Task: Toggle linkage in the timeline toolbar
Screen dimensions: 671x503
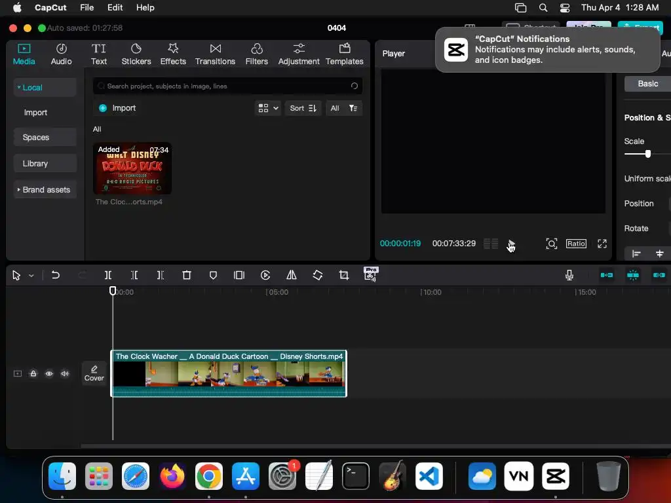Action: pyautogui.click(x=659, y=275)
